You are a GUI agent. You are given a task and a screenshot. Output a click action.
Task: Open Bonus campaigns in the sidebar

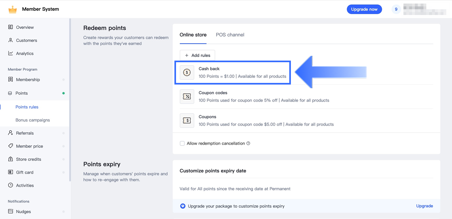coord(33,120)
